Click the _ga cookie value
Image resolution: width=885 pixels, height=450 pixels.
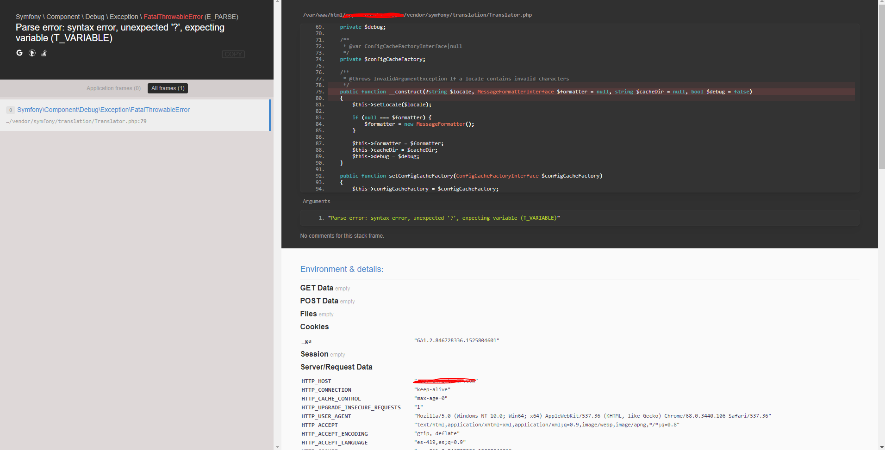point(456,340)
